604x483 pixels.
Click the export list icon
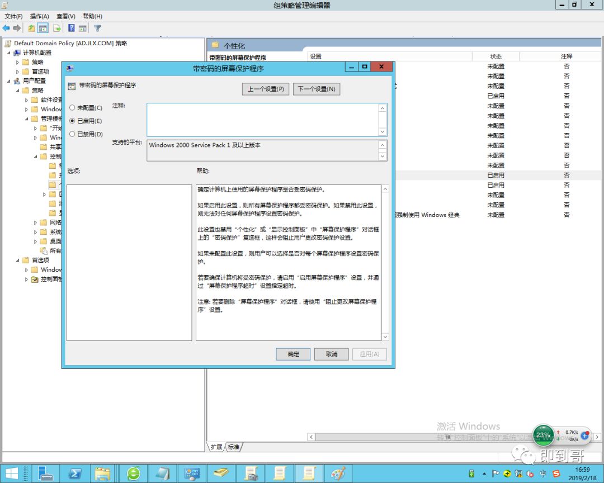pos(57,28)
